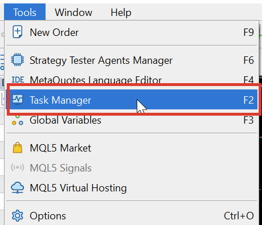Click the F6 shortcut label

point(248,60)
